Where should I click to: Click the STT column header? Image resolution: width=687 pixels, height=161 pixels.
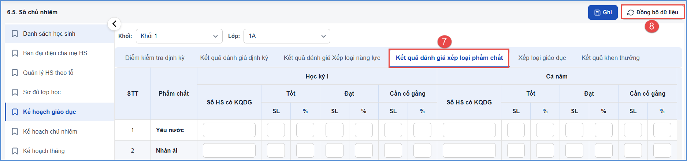point(133,93)
